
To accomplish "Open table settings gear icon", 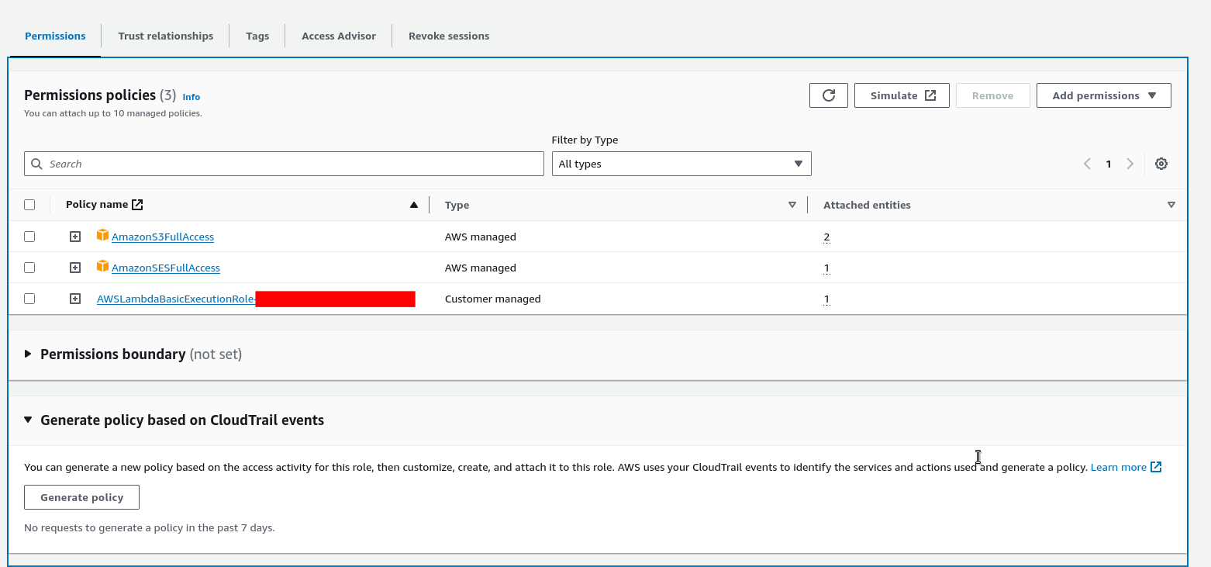I will [1161, 164].
